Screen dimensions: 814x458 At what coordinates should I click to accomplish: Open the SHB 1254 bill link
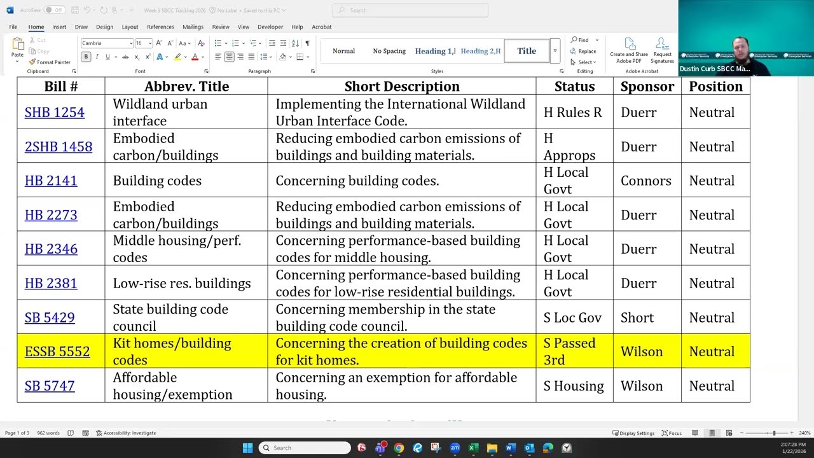55,113
